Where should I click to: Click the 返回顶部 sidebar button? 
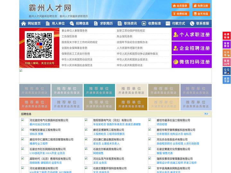(x=227, y=80)
